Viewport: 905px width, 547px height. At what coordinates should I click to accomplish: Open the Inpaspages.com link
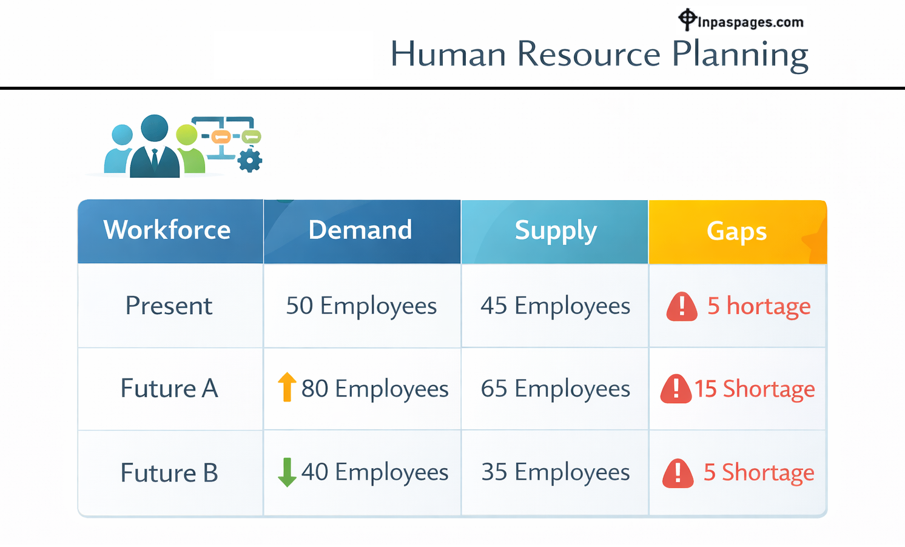(750, 22)
